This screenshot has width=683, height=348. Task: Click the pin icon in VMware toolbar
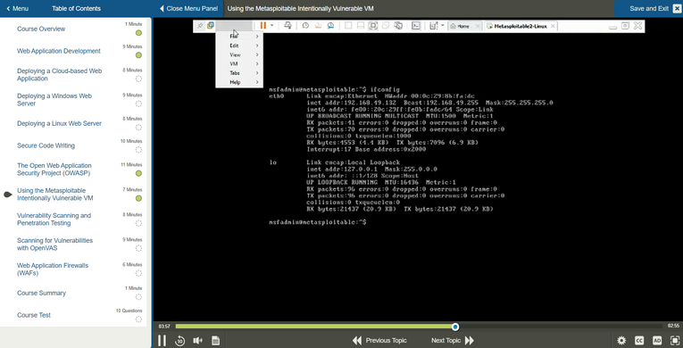(200, 26)
